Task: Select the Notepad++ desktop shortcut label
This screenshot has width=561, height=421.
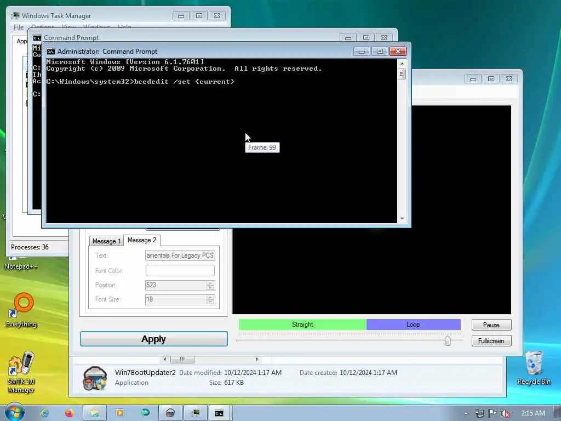Action: [21, 266]
